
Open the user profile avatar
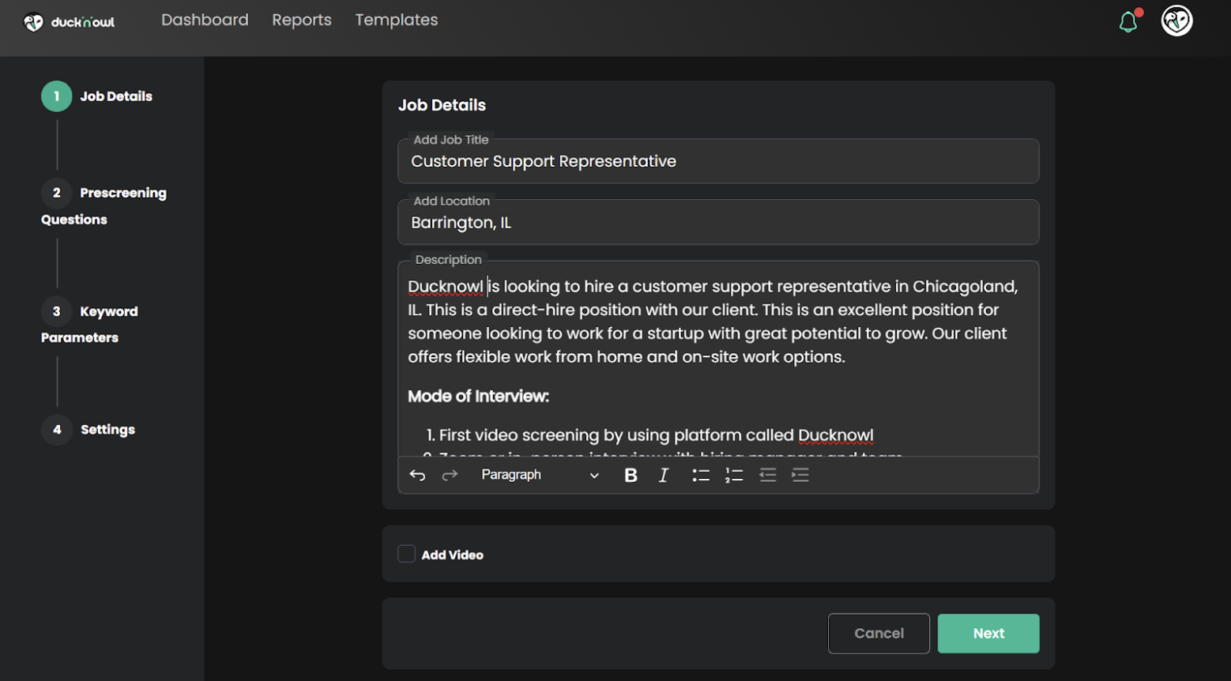coord(1176,21)
